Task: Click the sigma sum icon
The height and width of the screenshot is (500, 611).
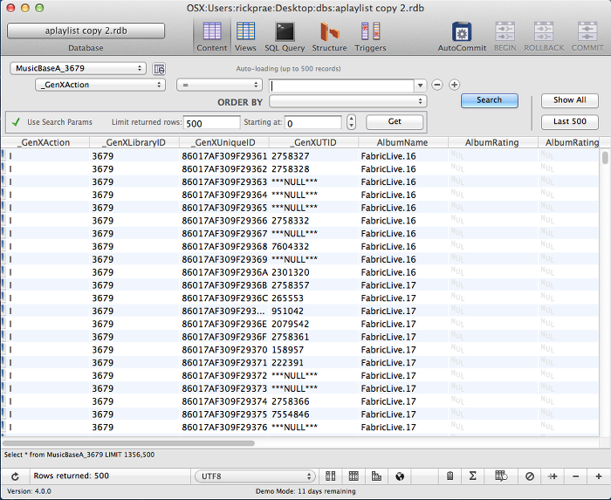Action: (x=473, y=476)
